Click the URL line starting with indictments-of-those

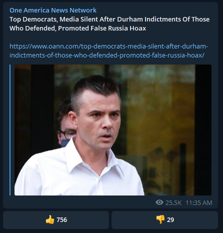pos(107,55)
